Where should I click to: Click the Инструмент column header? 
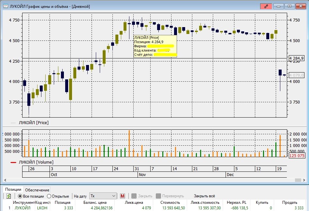24,203
